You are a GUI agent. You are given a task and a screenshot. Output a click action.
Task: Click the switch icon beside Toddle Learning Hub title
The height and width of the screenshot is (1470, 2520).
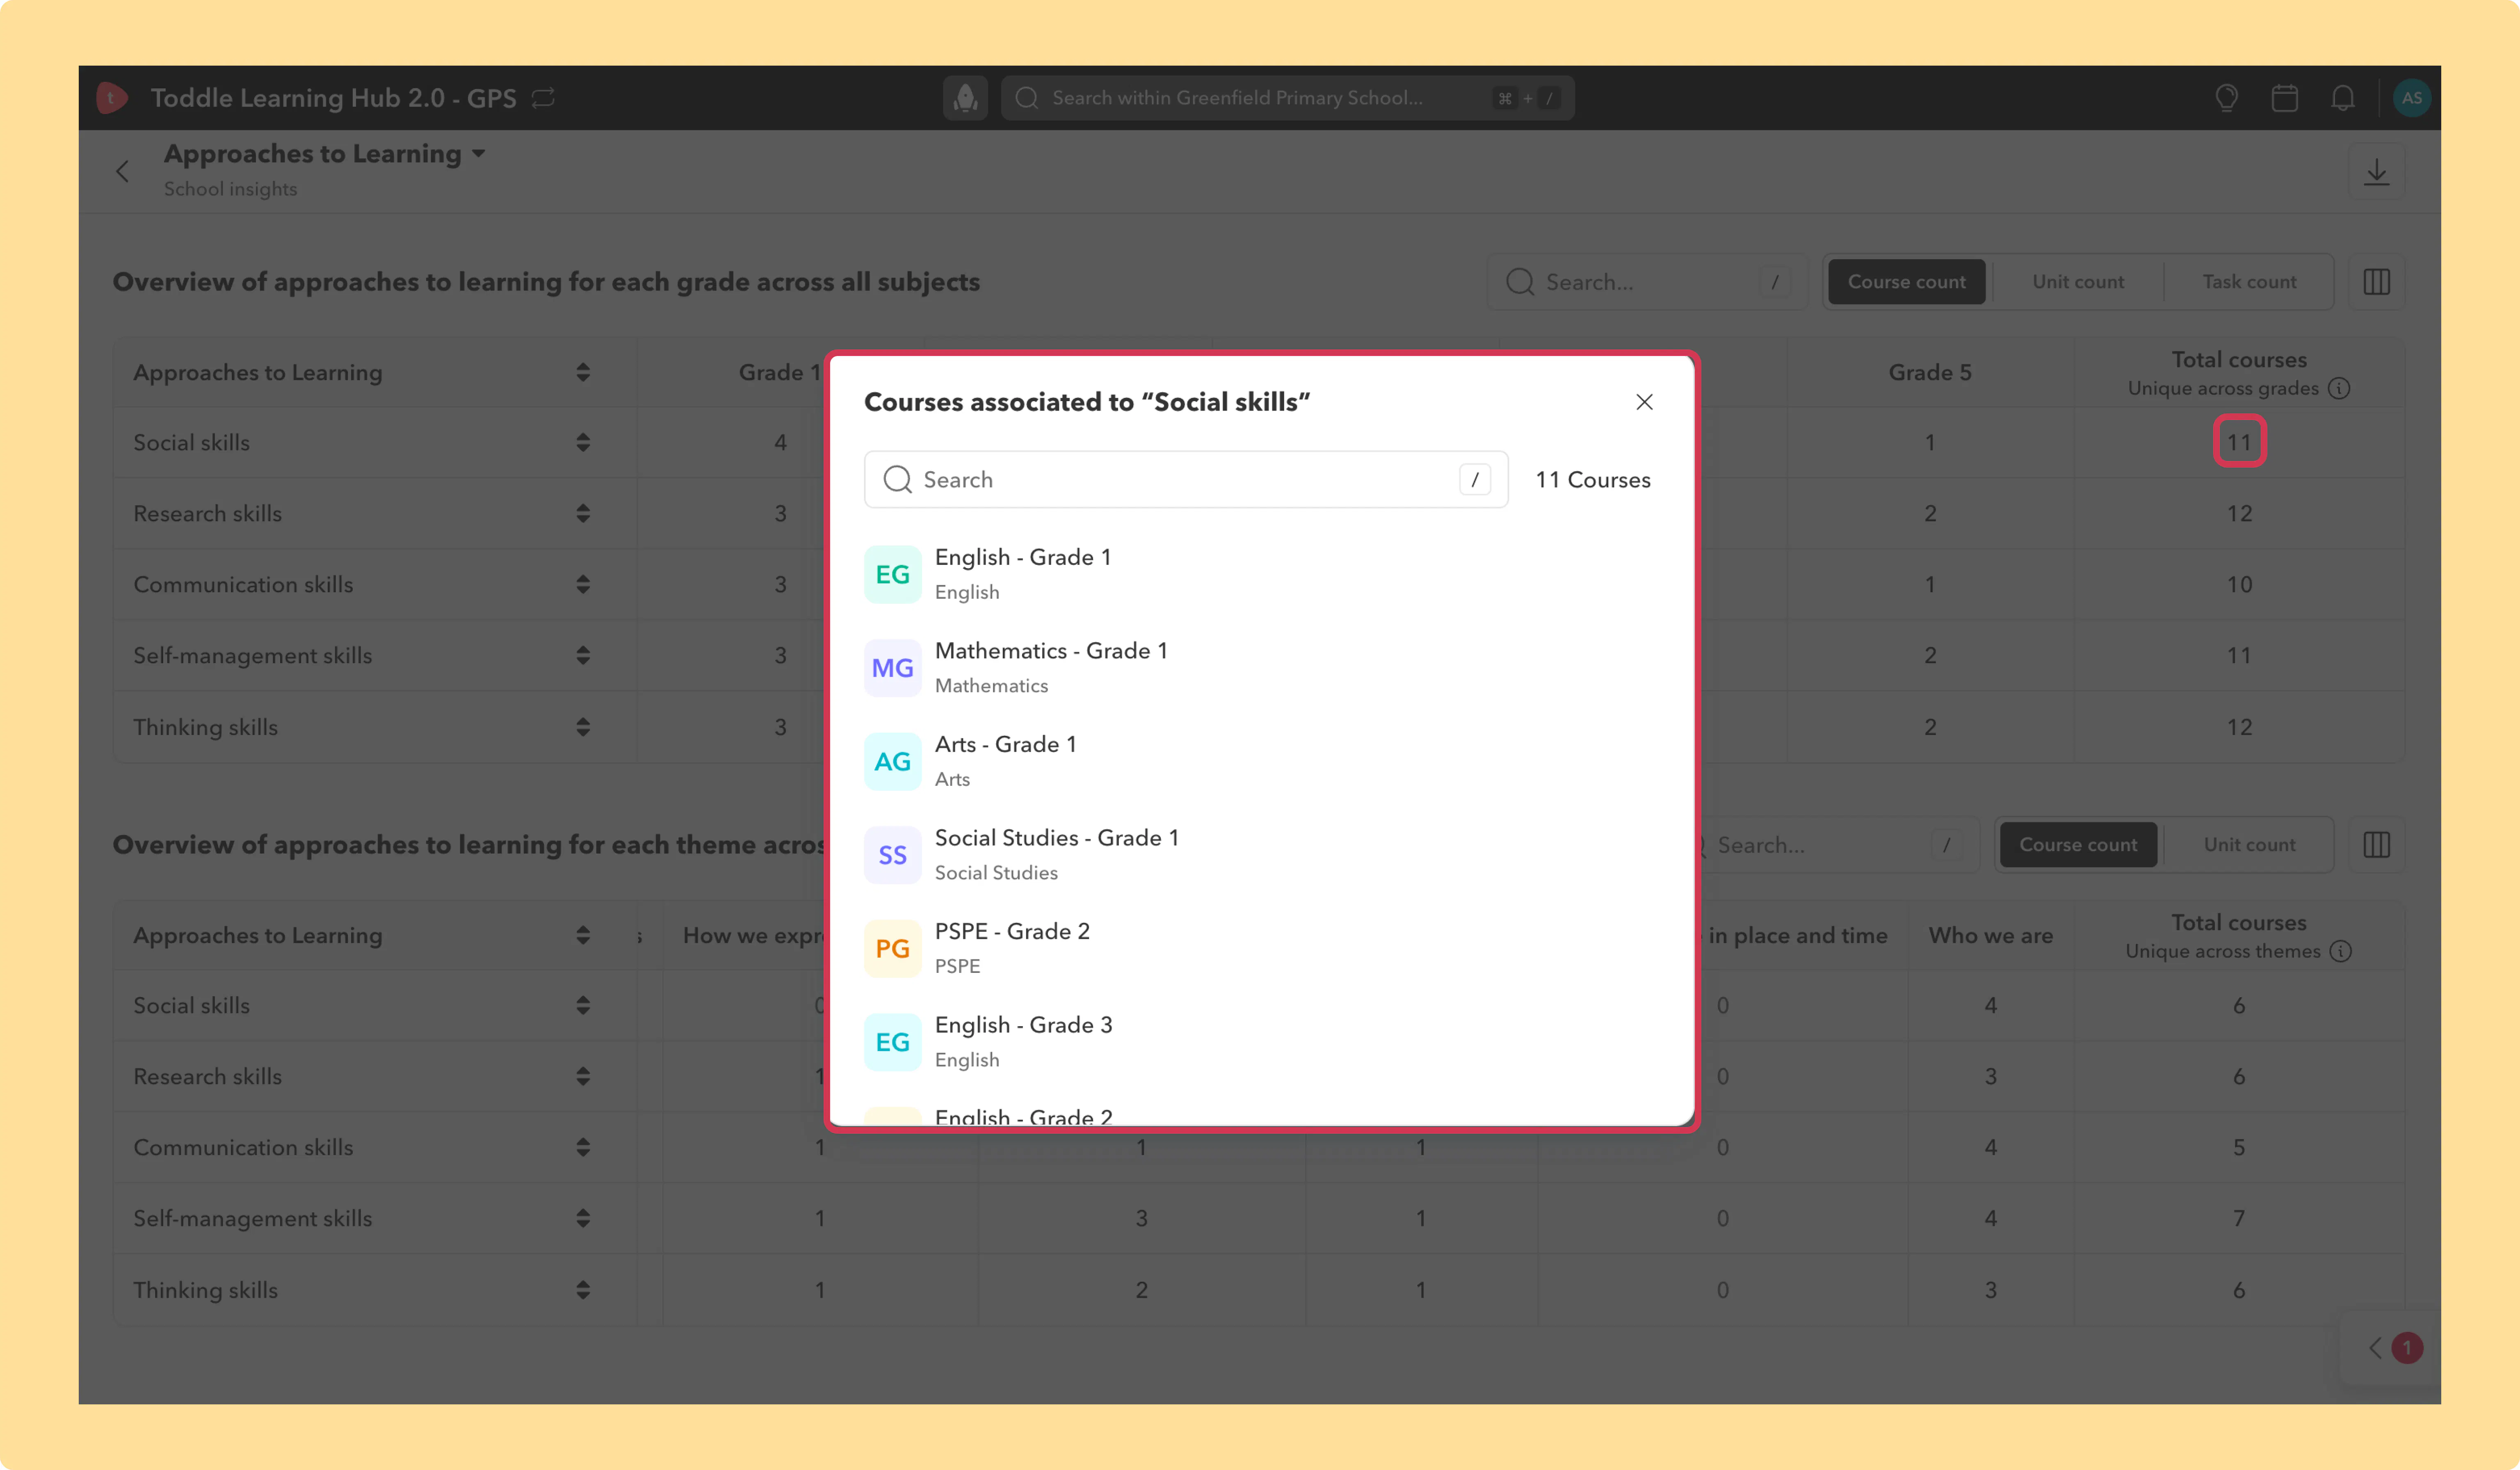(543, 98)
